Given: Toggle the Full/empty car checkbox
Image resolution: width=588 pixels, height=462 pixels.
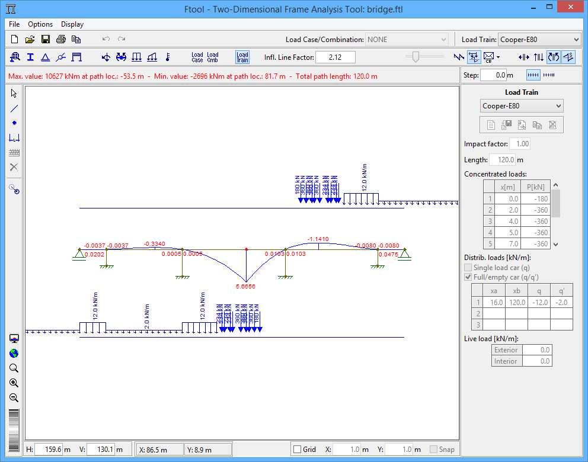Looking at the screenshot, I should tap(468, 277).
